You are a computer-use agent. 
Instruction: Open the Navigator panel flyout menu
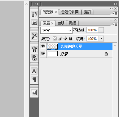coord(115,14)
